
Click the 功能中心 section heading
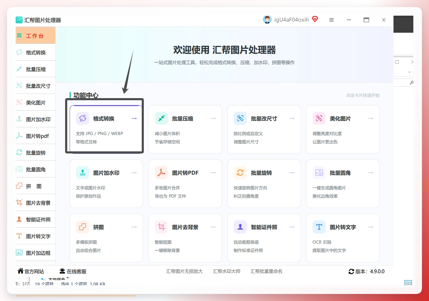(x=86, y=95)
